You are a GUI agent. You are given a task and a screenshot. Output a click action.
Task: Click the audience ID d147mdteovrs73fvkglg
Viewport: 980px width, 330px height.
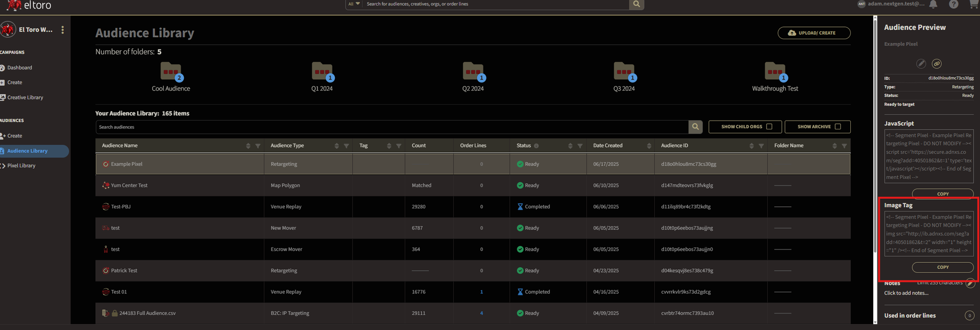pyautogui.click(x=687, y=185)
